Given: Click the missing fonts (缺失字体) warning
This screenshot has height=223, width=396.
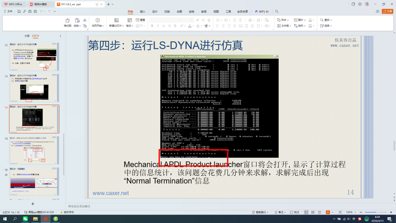Looking at the screenshot, I should (67, 212).
